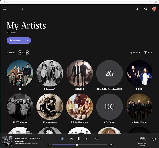The height and width of the screenshot is (148, 159).
Task: Open the volume speaker control
Action: tap(154, 139)
